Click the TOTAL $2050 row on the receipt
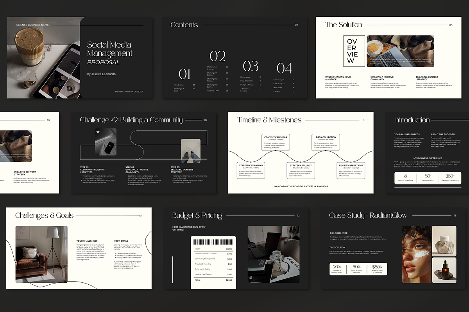 (213, 280)
